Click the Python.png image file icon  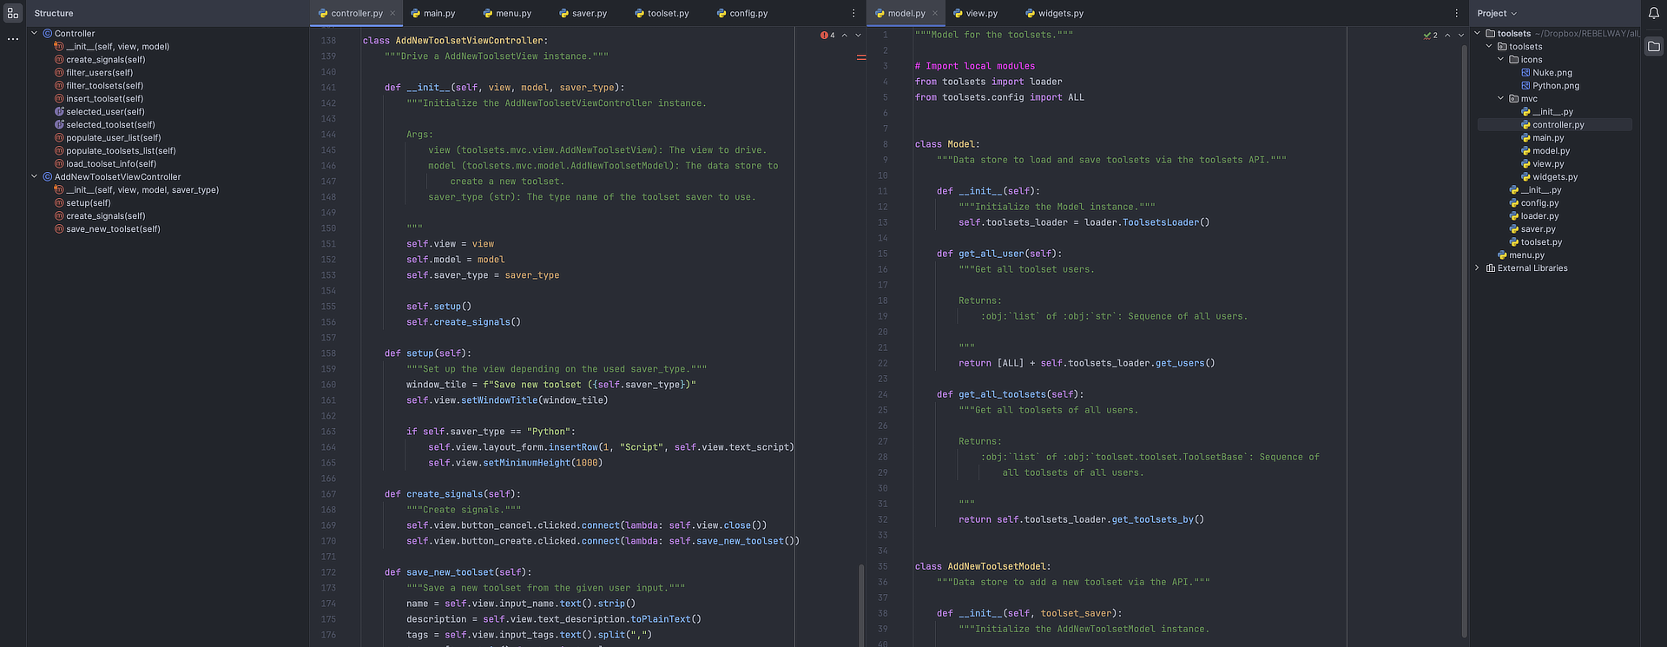tap(1525, 86)
